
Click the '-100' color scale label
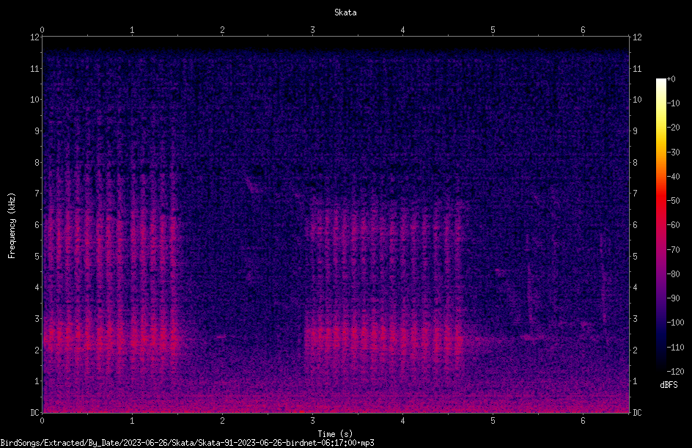pos(675,323)
